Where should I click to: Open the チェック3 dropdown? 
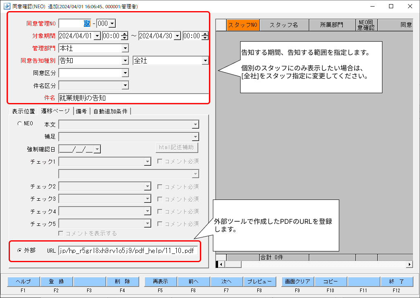pos(147,199)
